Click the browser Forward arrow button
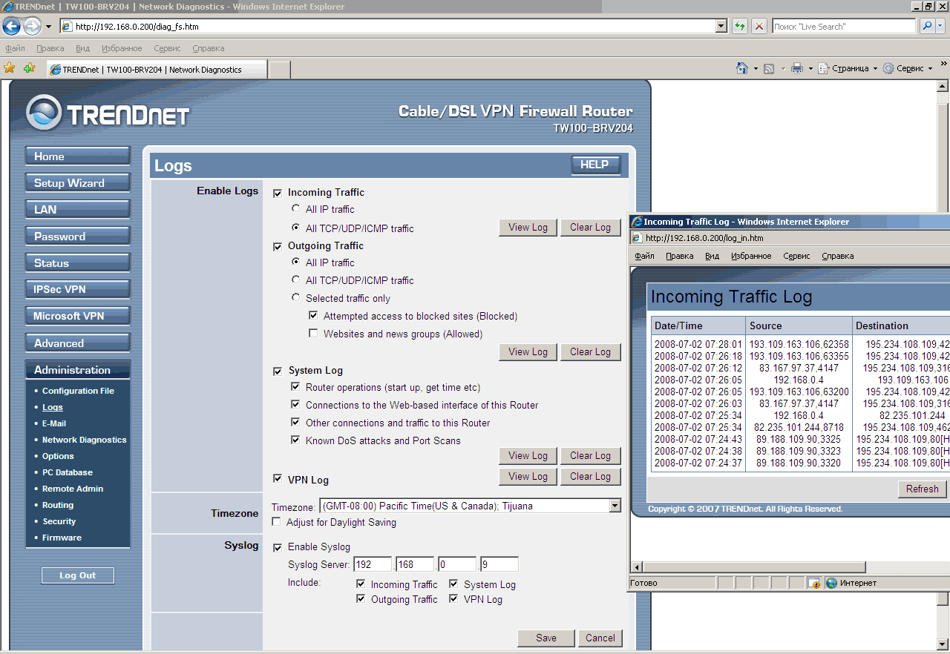The width and height of the screenshot is (950, 654). (x=32, y=27)
